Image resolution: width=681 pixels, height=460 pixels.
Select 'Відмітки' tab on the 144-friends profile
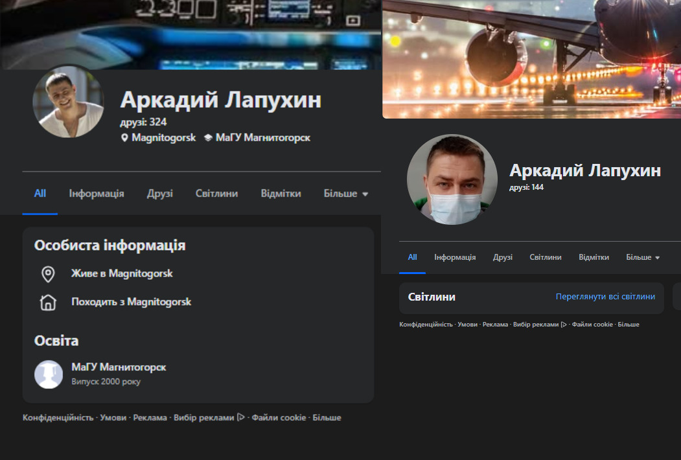click(594, 257)
